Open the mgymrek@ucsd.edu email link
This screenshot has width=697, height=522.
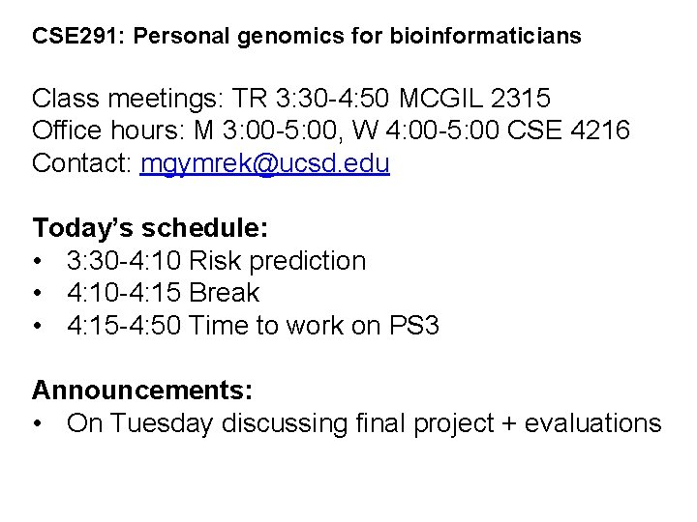coord(264,163)
